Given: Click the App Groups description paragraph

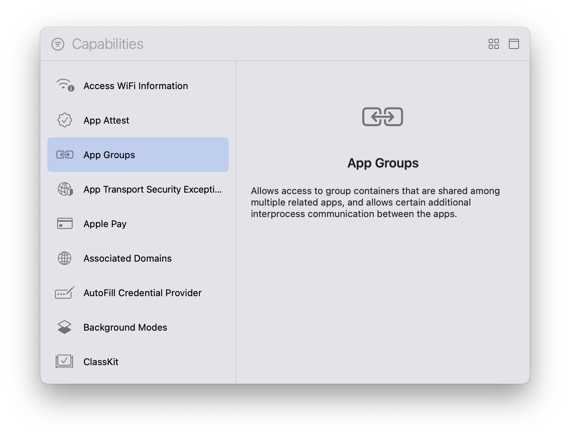Looking at the screenshot, I should point(376,202).
